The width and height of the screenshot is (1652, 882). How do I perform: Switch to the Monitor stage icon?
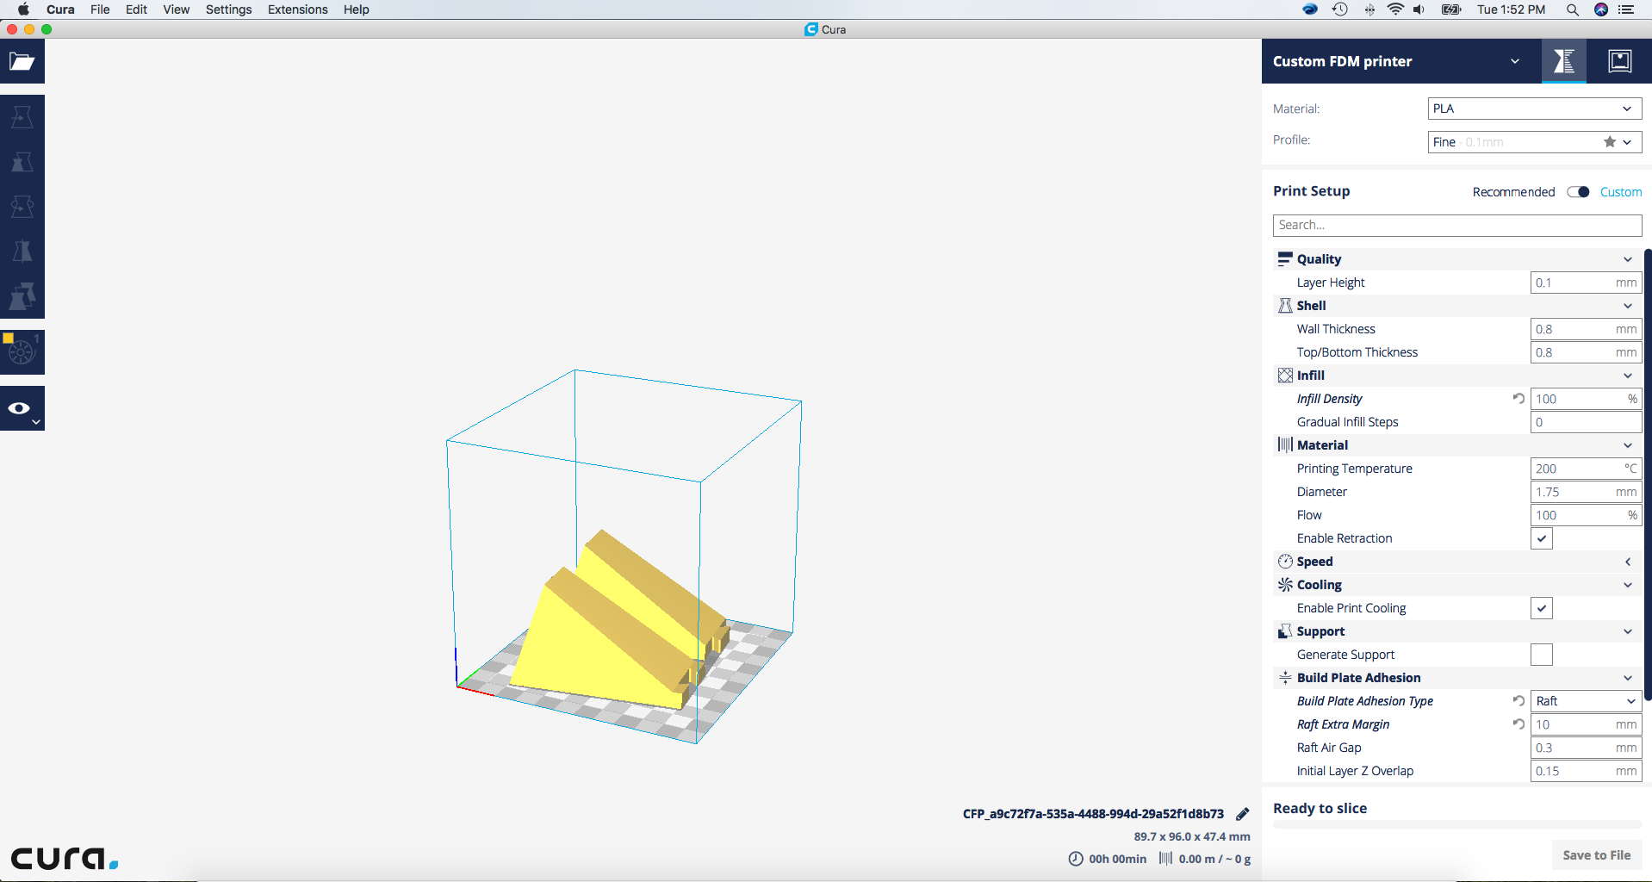point(1619,61)
